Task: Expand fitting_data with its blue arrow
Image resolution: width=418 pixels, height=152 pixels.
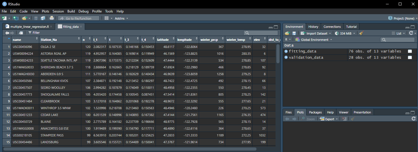Action: point(286,51)
